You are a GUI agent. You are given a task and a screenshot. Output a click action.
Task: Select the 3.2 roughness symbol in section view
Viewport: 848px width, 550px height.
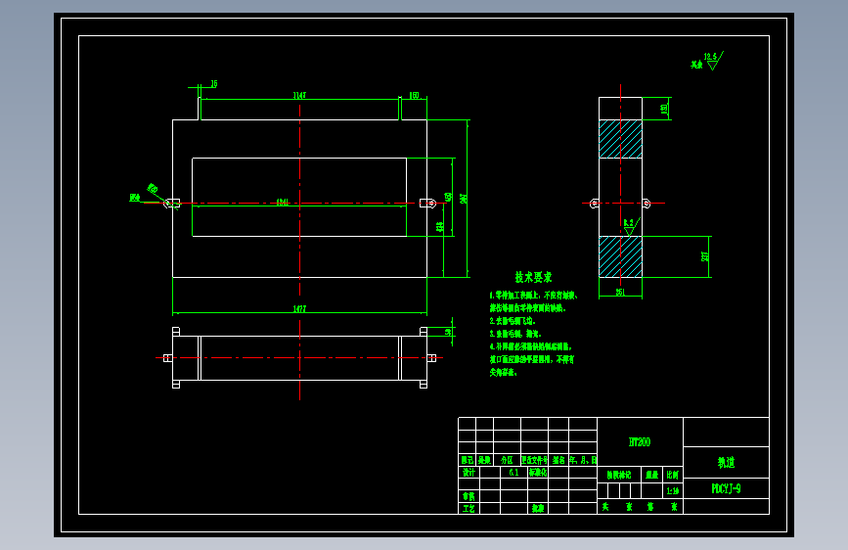point(631,226)
